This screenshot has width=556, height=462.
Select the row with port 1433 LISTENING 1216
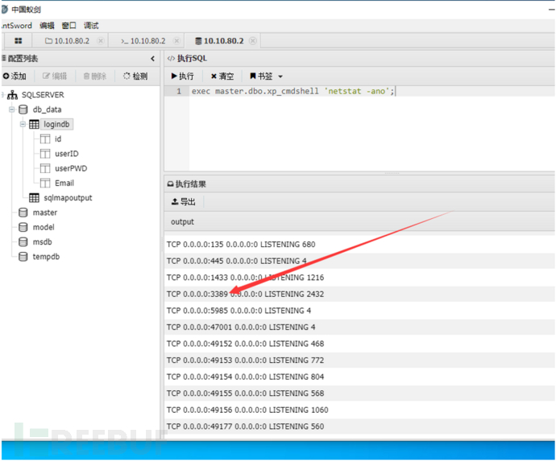359,278
